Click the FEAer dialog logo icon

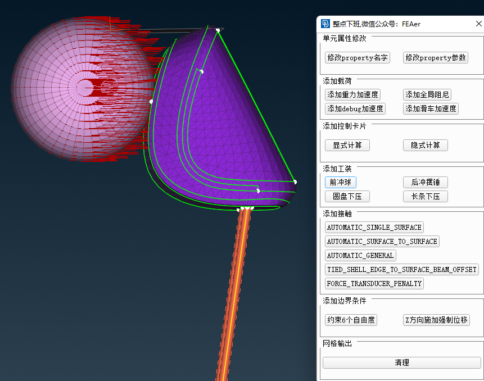(x=325, y=24)
